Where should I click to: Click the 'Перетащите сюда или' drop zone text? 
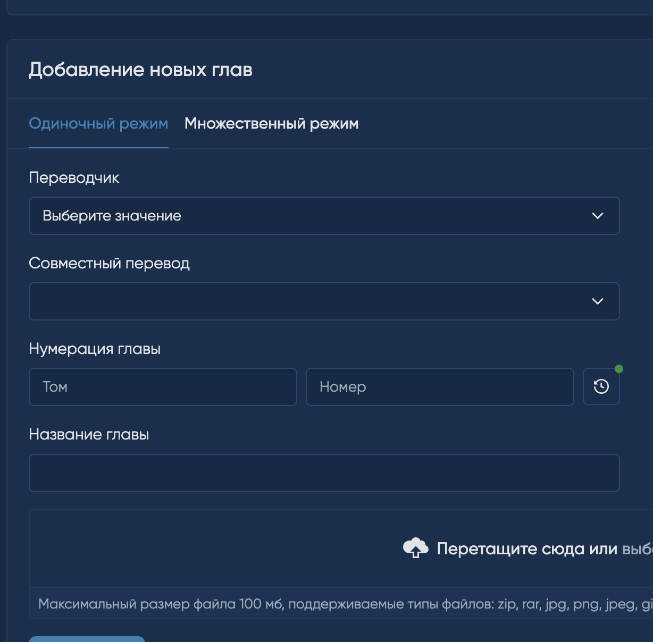point(526,548)
